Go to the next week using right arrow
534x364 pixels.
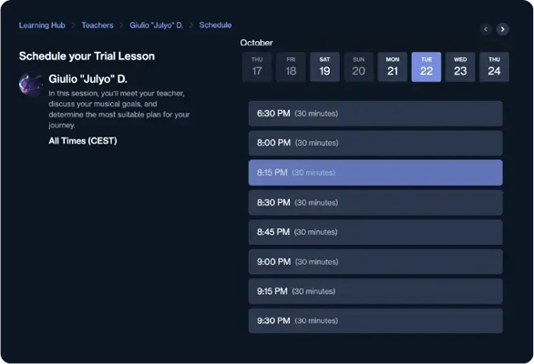coord(503,29)
